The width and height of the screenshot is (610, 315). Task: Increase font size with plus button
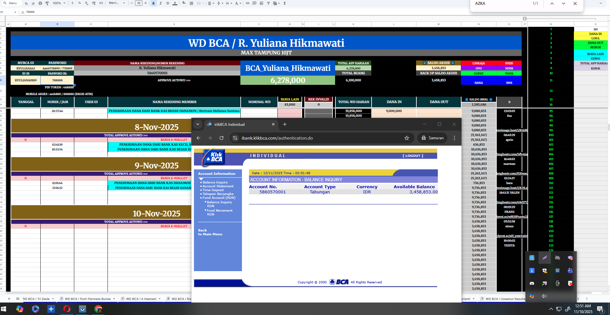[146, 3]
